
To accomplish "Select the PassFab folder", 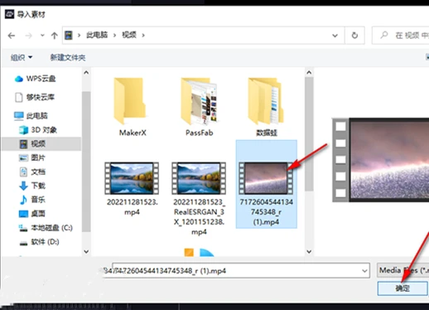I will (x=199, y=107).
